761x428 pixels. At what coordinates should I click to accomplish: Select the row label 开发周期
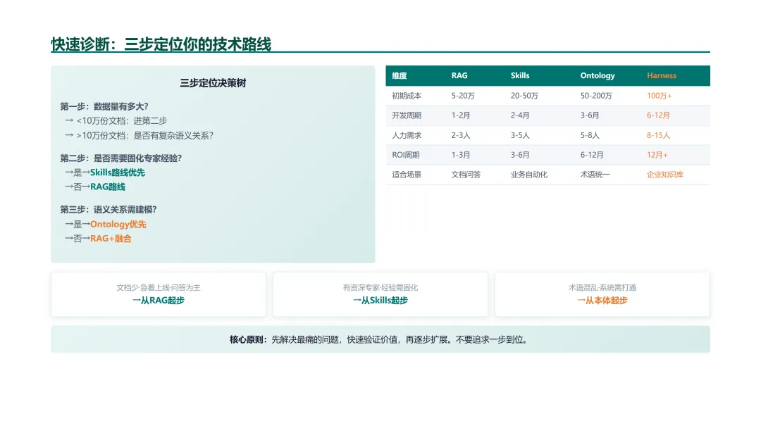pyautogui.click(x=407, y=115)
